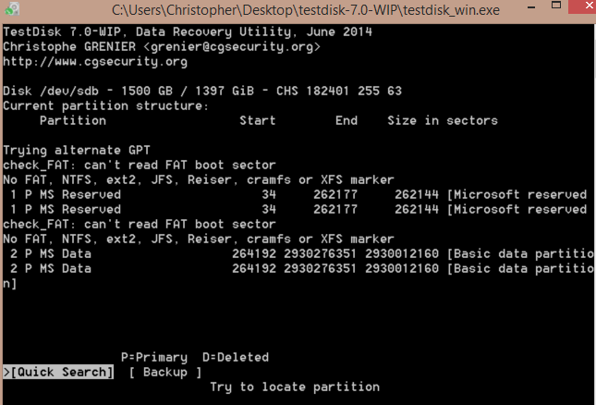Maximize the testdisk_win.exe console window

556,6
